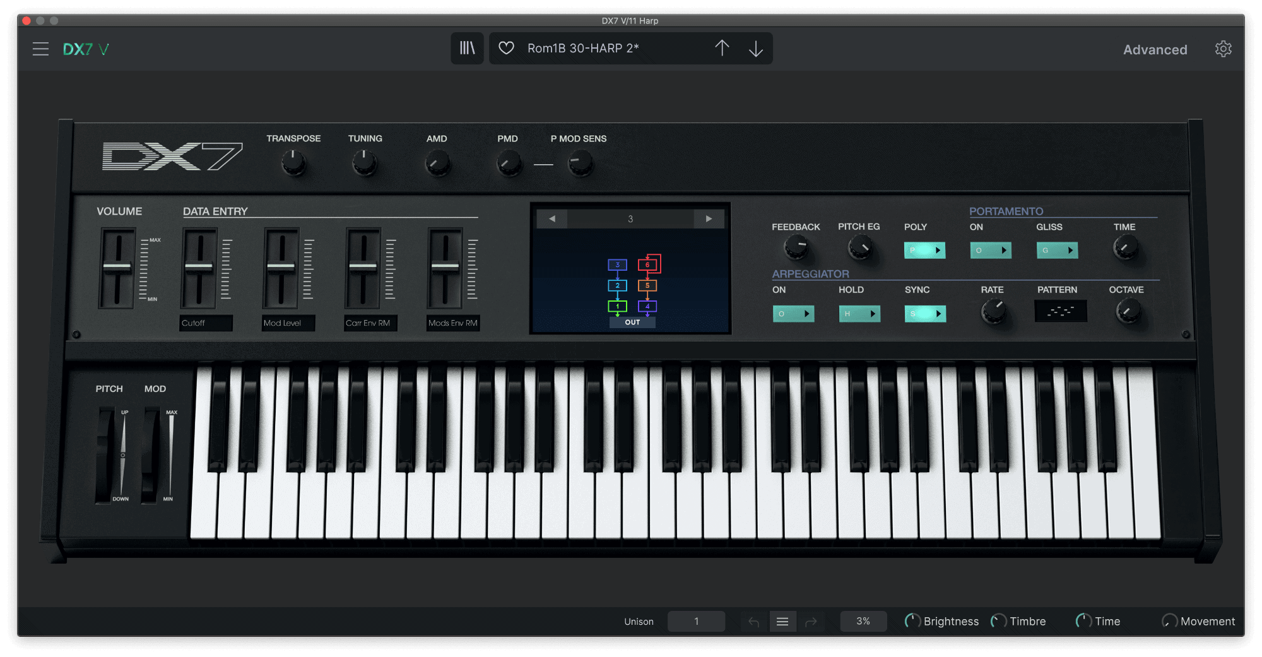
Task: Favorite the current preset with the heart
Action: tap(506, 48)
